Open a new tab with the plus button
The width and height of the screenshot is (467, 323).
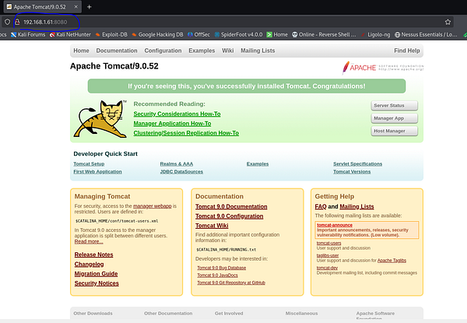pos(89,7)
